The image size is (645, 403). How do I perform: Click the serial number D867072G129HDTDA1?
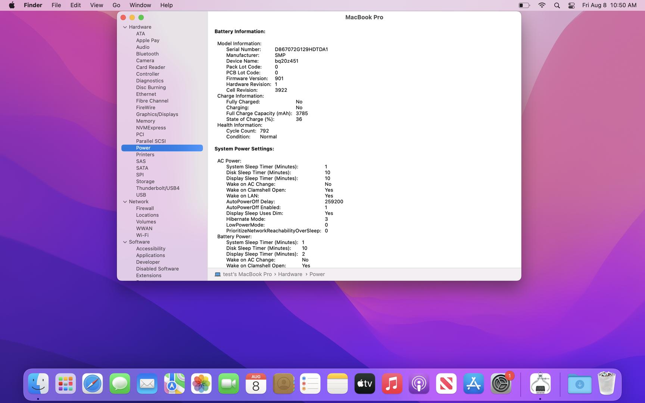point(301,49)
